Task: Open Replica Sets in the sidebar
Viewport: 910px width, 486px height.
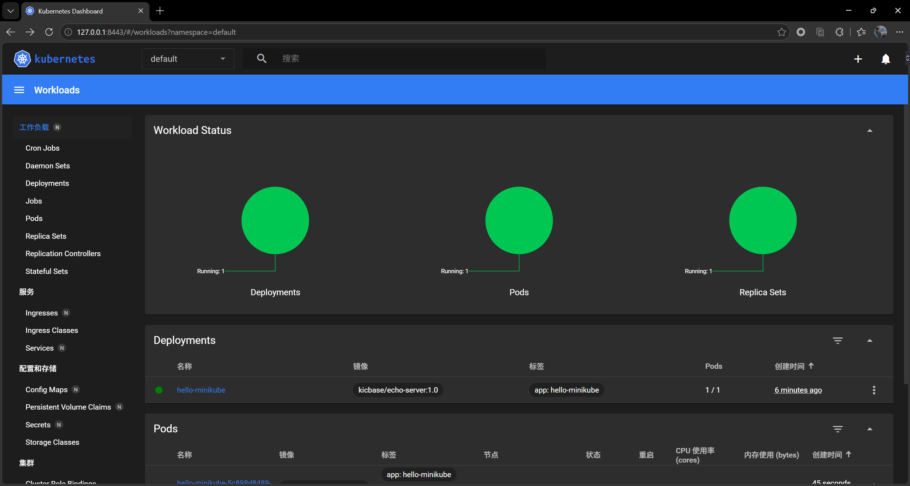Action: point(46,236)
